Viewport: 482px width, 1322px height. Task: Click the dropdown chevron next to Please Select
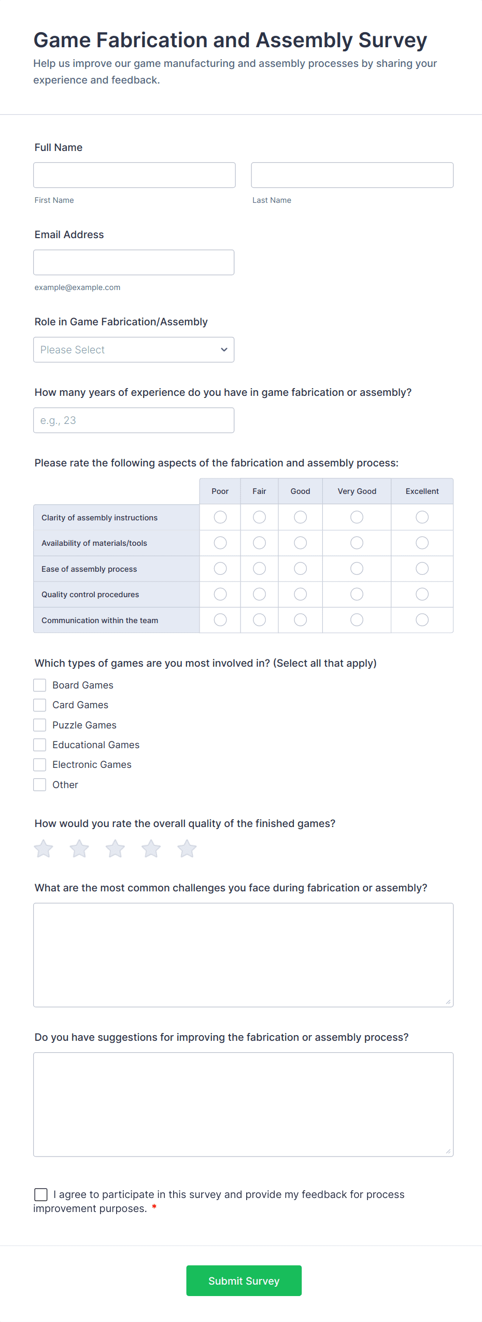pyautogui.click(x=223, y=350)
